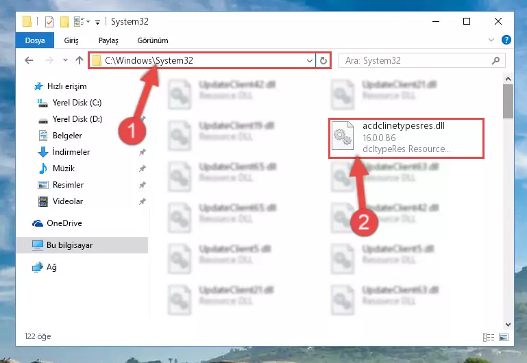This screenshot has height=363, width=527.
Task: Open Help with the blue question mark icon
Action: pyautogui.click(x=506, y=40)
